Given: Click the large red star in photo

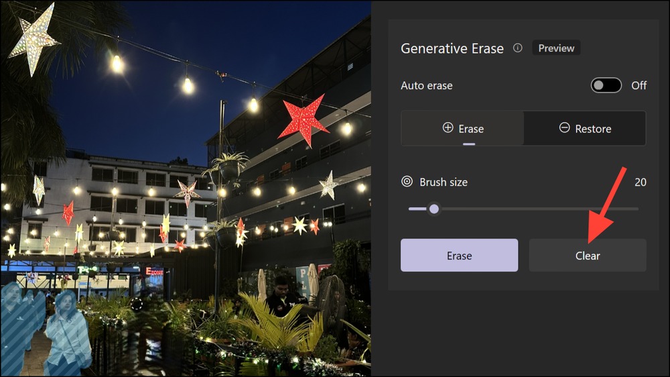Looking at the screenshot, I should 304,120.
